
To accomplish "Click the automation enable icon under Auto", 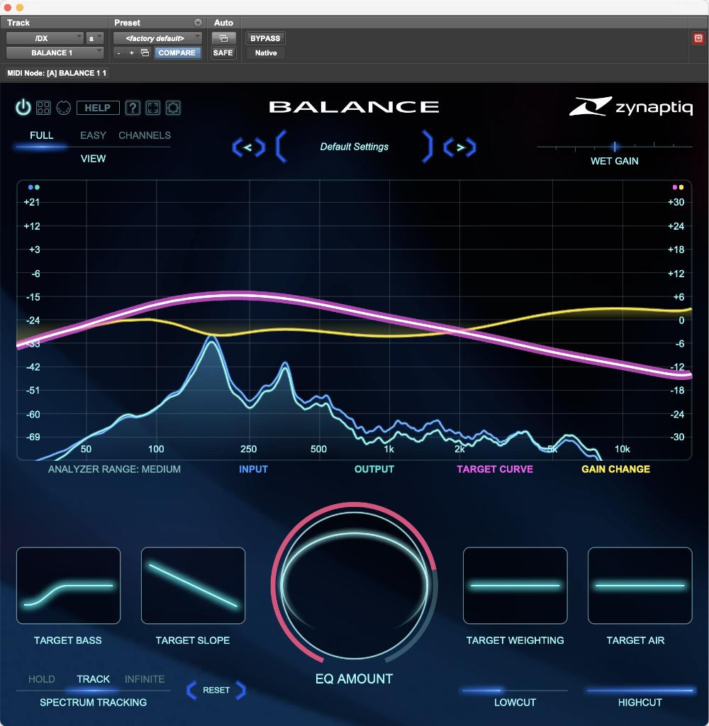I will pyautogui.click(x=223, y=38).
